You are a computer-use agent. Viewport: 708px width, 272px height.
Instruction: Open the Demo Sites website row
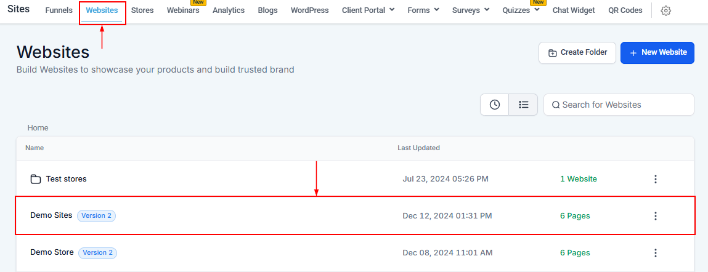(x=51, y=215)
